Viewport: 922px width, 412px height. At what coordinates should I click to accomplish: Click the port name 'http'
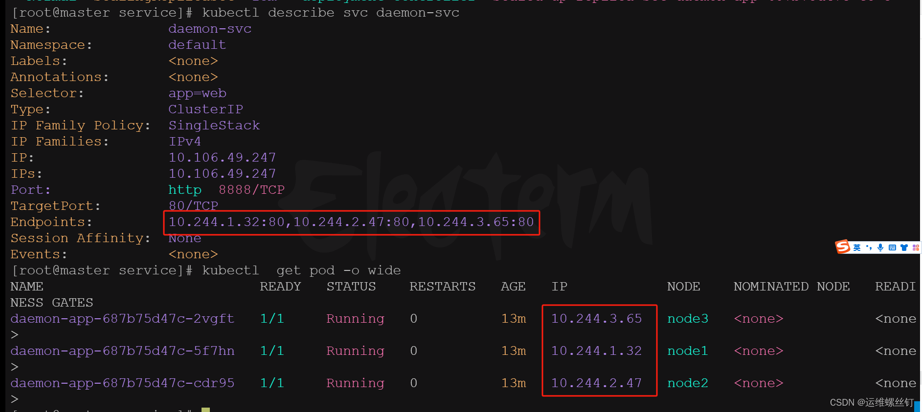[x=185, y=190]
